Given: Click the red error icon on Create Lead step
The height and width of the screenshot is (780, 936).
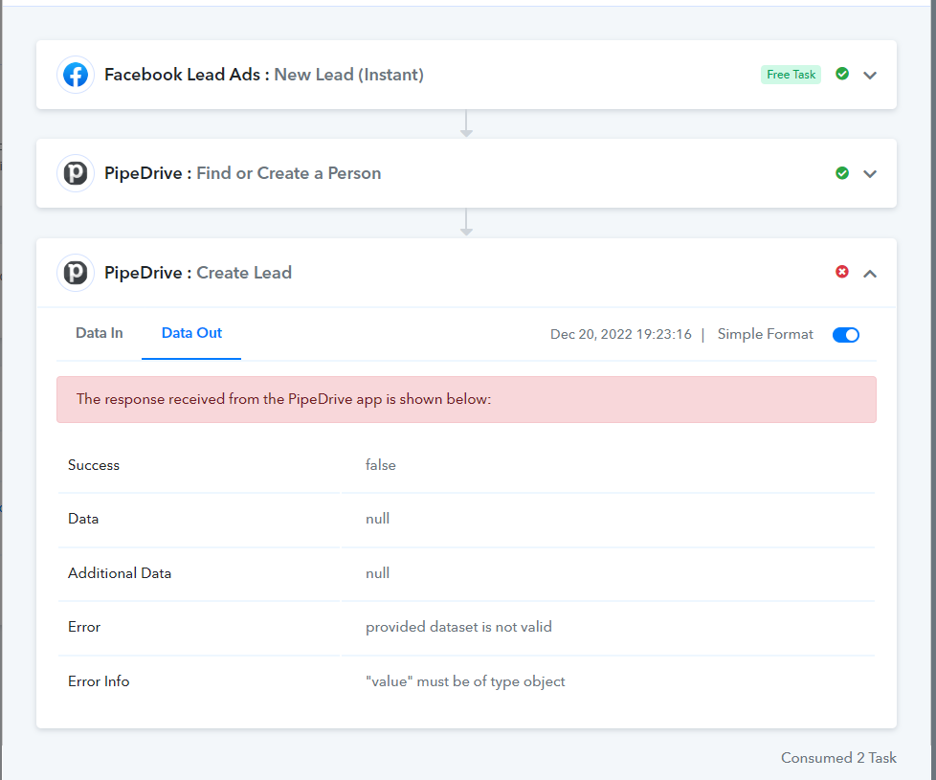Looking at the screenshot, I should 841,272.
